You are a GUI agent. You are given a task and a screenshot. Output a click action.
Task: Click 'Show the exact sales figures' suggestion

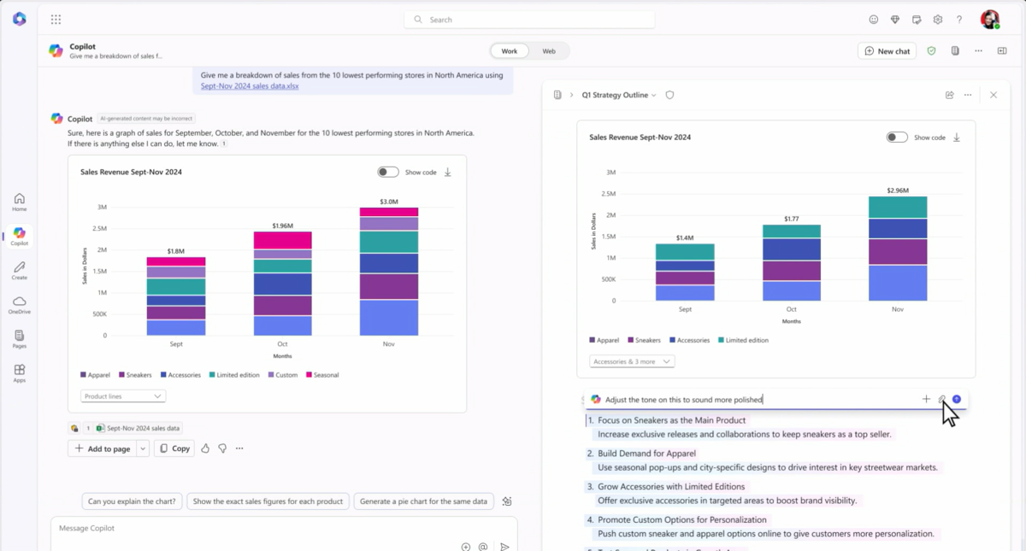click(268, 501)
